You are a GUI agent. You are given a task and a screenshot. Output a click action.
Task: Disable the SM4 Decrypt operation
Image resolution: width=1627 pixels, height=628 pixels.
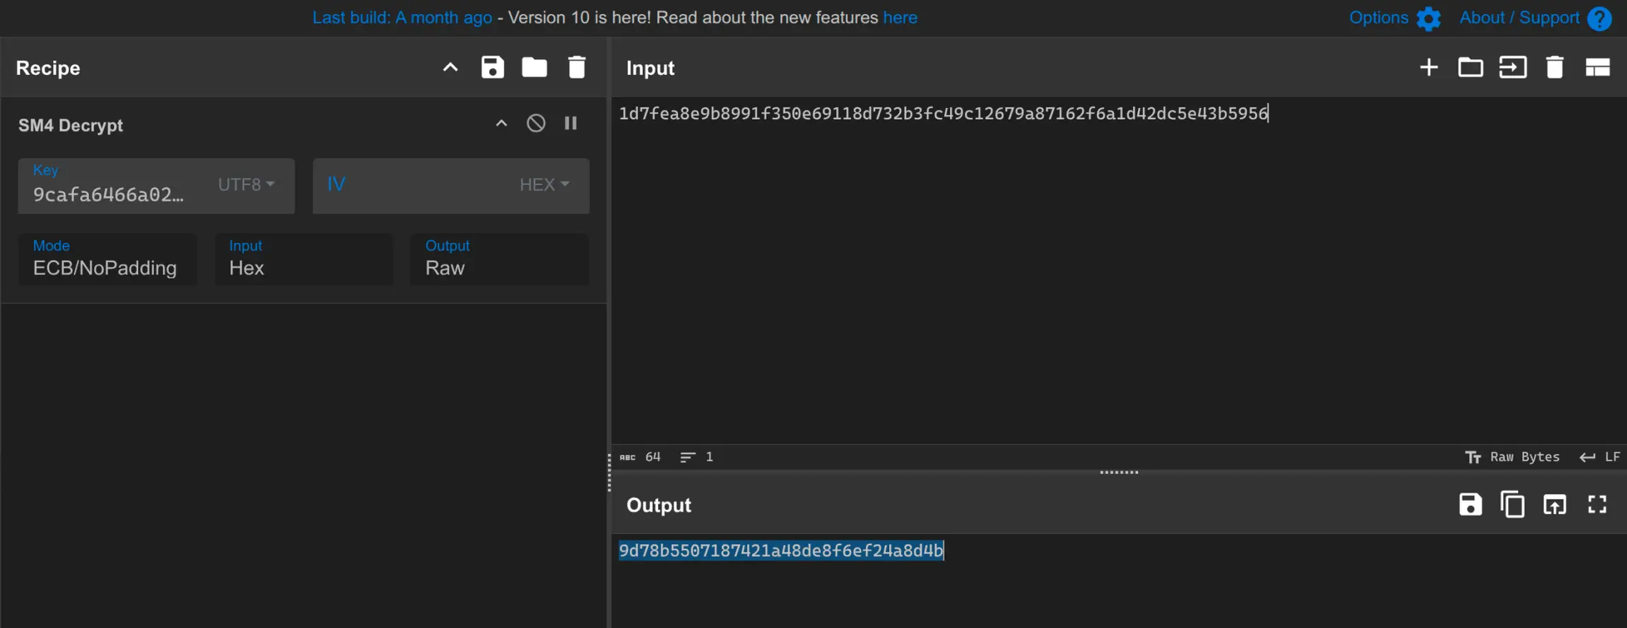pos(536,124)
